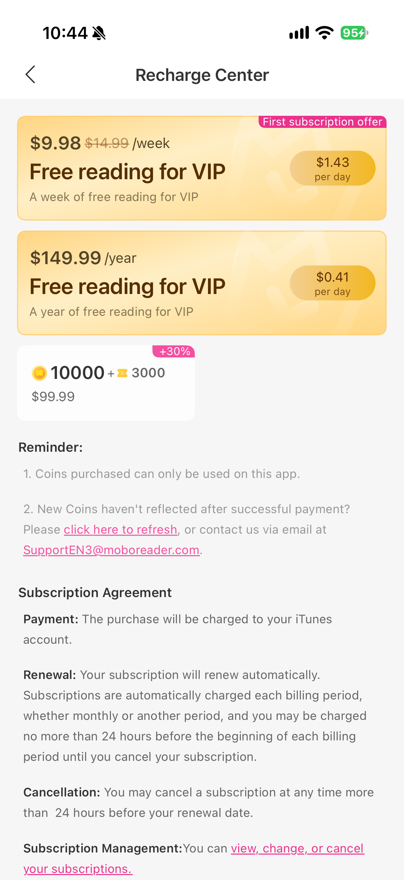Tap the $0.41 per day pill
This screenshot has width=404, height=880.
pos(332,283)
